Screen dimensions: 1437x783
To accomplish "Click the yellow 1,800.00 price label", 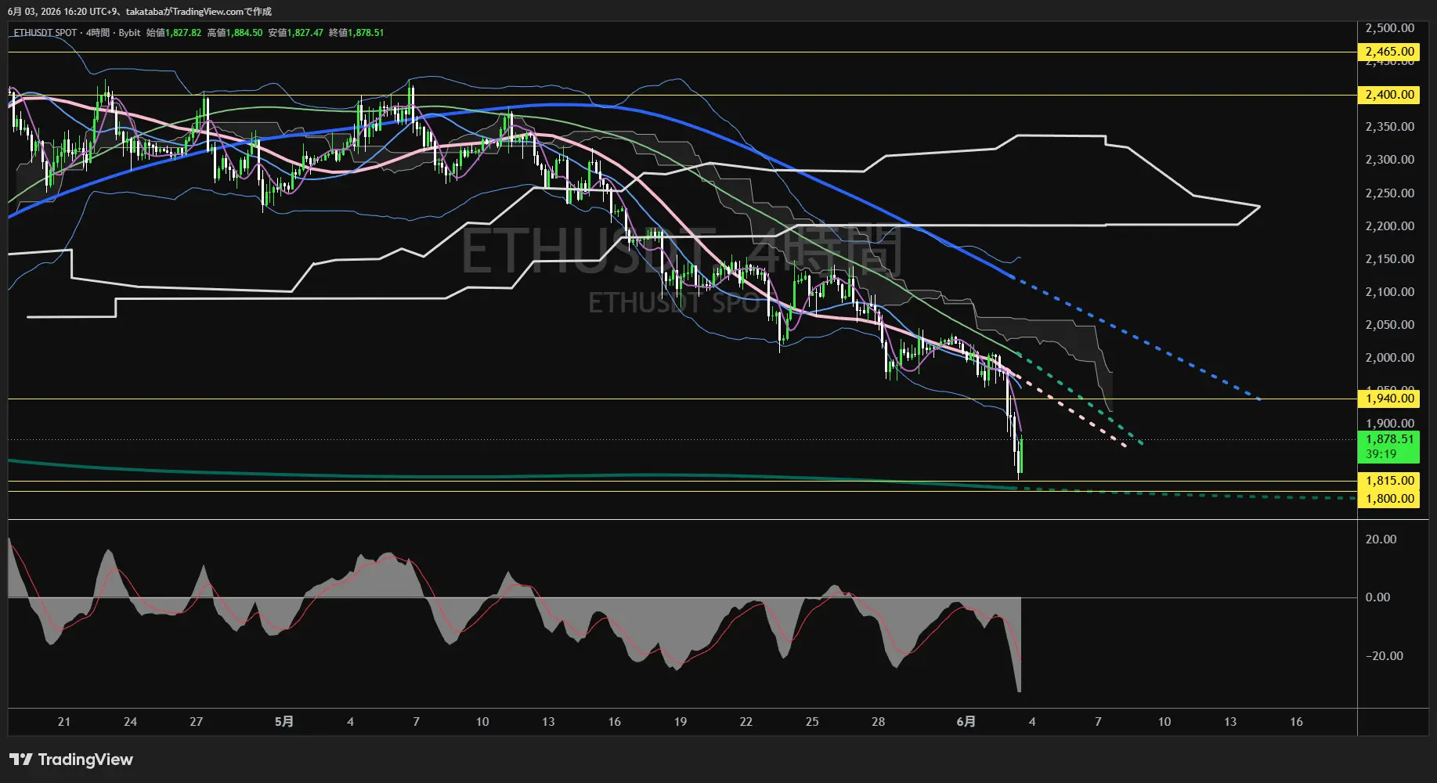I will [x=1389, y=499].
